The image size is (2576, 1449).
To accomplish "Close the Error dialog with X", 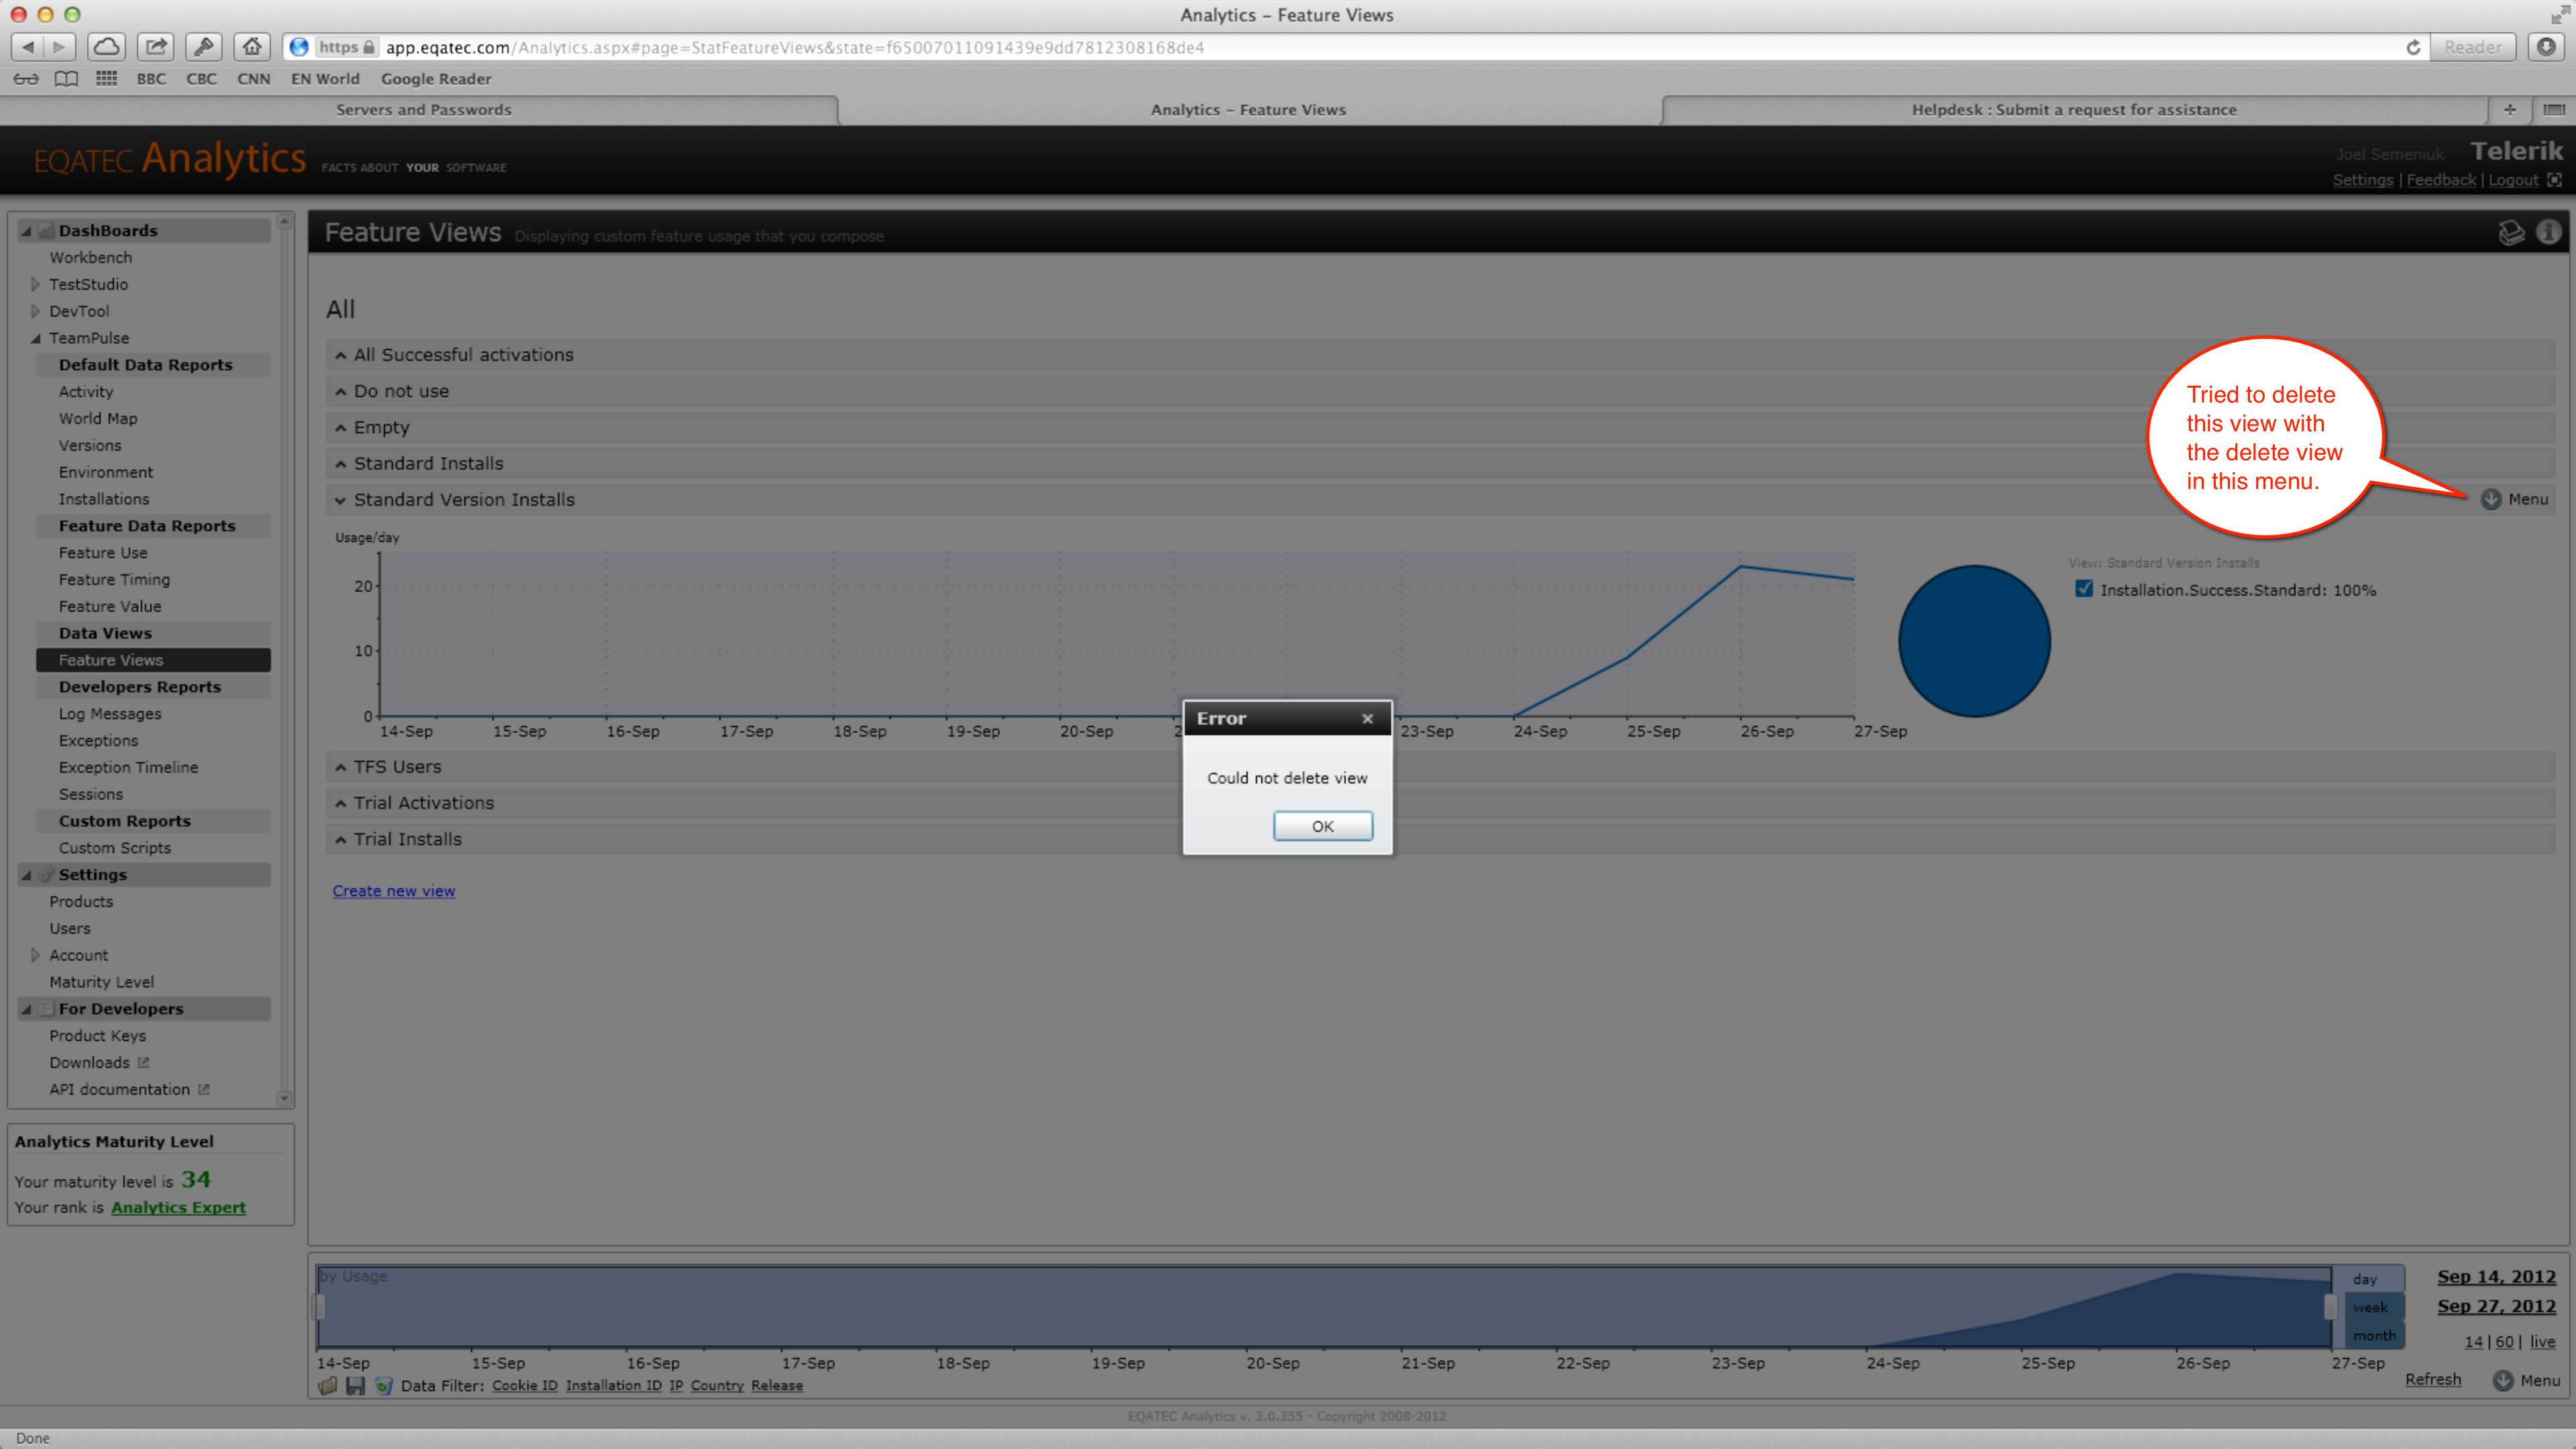I will [1367, 718].
